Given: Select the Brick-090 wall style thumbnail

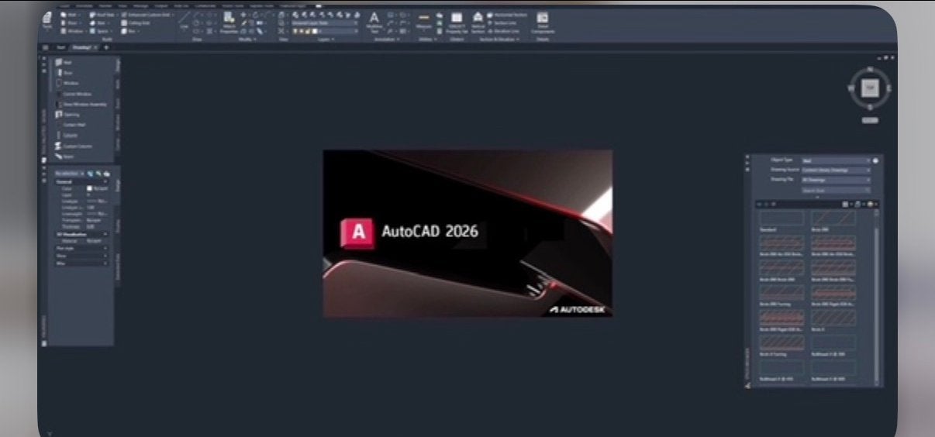Looking at the screenshot, I should [x=833, y=218].
